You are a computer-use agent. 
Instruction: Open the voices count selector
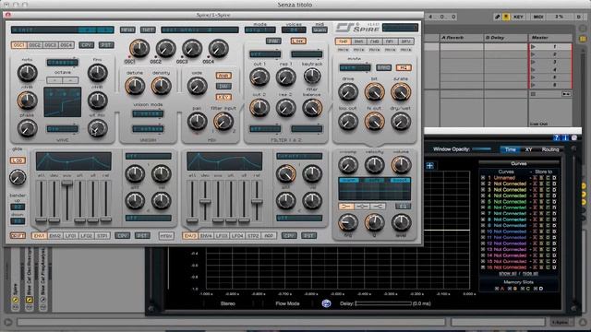pos(294,30)
